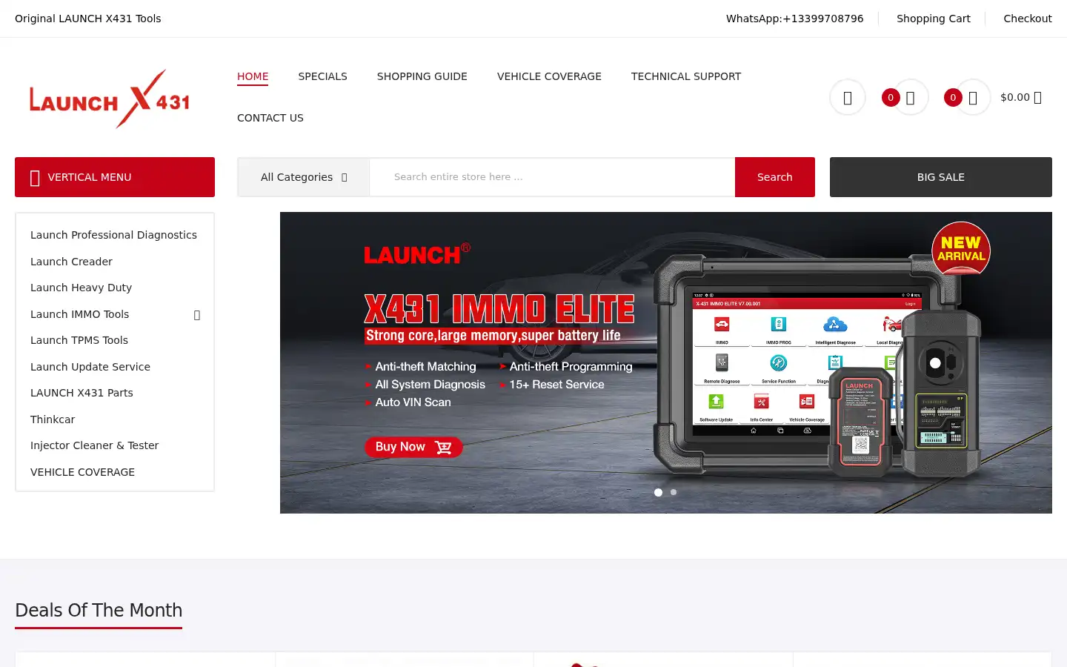Click the WhatsApp phone number link
1067x667 pixels.
point(794,19)
